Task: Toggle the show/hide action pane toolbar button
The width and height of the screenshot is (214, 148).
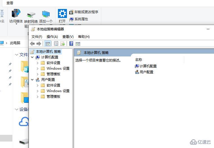Action: [x=78, y=44]
